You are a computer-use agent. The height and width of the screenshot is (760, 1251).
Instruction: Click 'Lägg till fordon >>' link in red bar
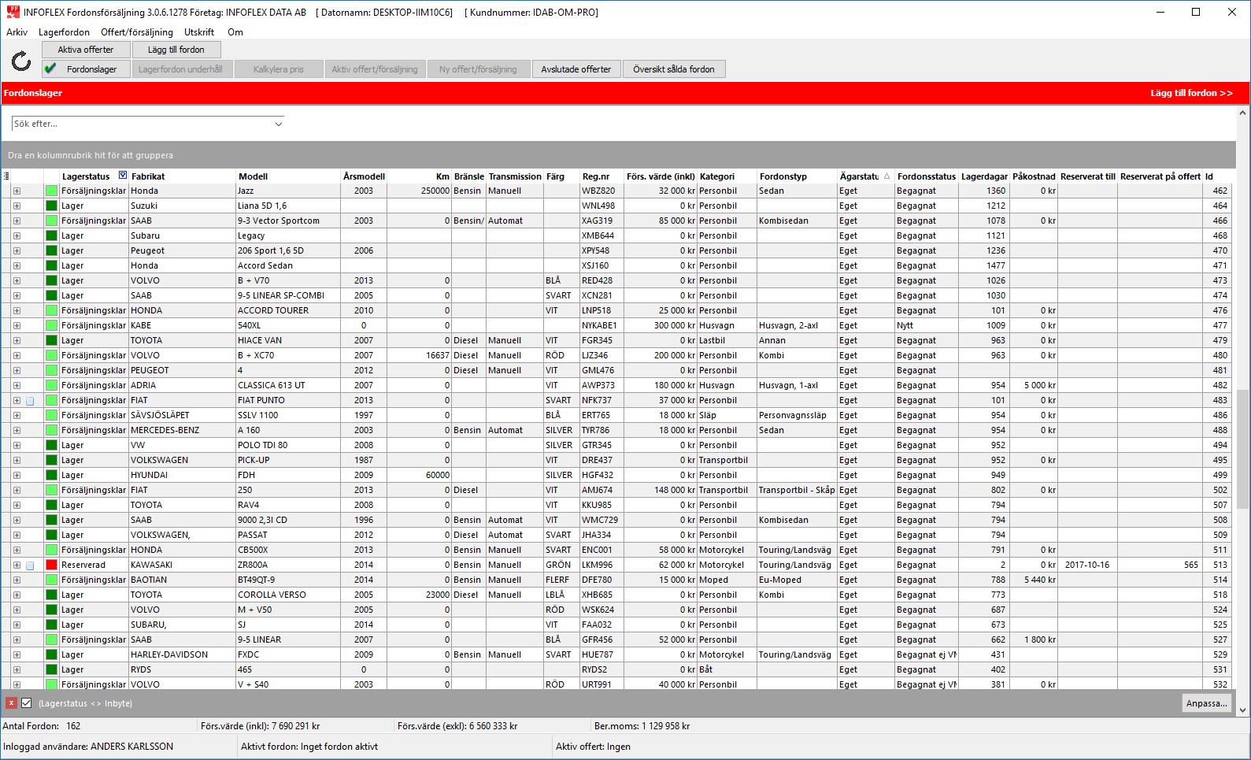tap(1191, 93)
